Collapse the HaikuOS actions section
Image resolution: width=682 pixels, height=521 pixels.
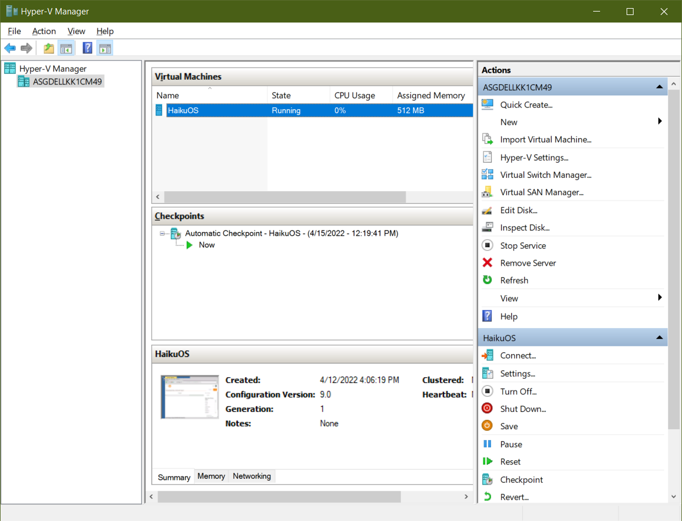pyautogui.click(x=659, y=338)
